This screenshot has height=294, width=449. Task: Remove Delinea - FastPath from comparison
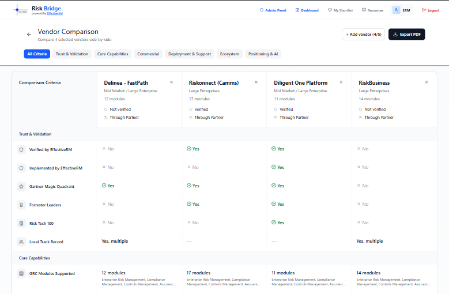[x=172, y=82]
